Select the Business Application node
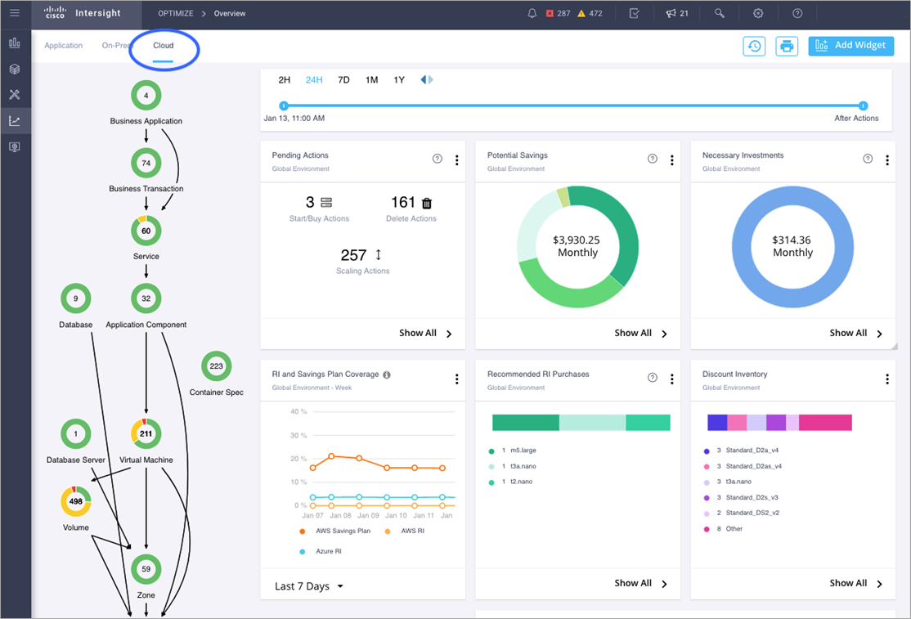 [x=146, y=95]
